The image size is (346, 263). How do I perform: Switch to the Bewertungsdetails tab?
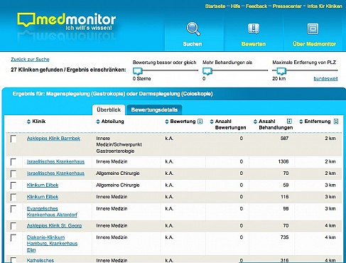click(x=154, y=109)
